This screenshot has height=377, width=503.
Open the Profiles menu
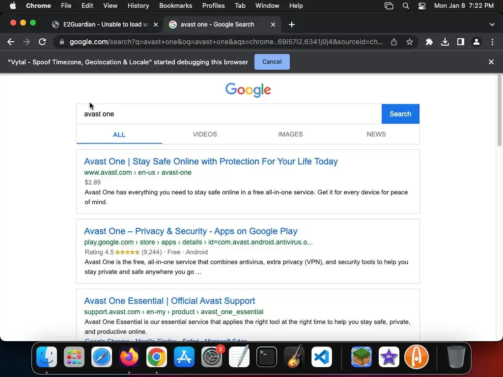coord(213,6)
